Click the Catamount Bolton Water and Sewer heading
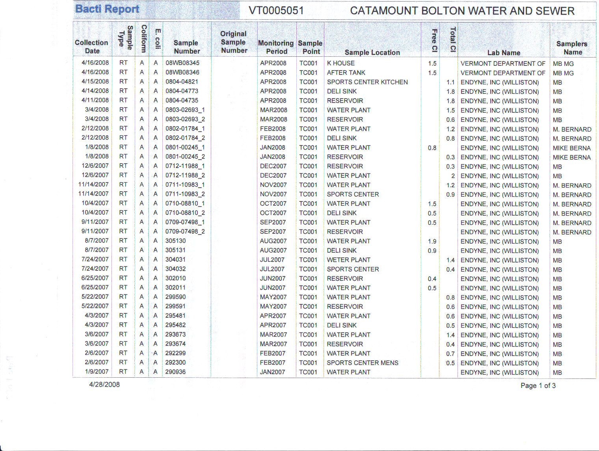Viewport: 599px width, 451px height. 462,11
